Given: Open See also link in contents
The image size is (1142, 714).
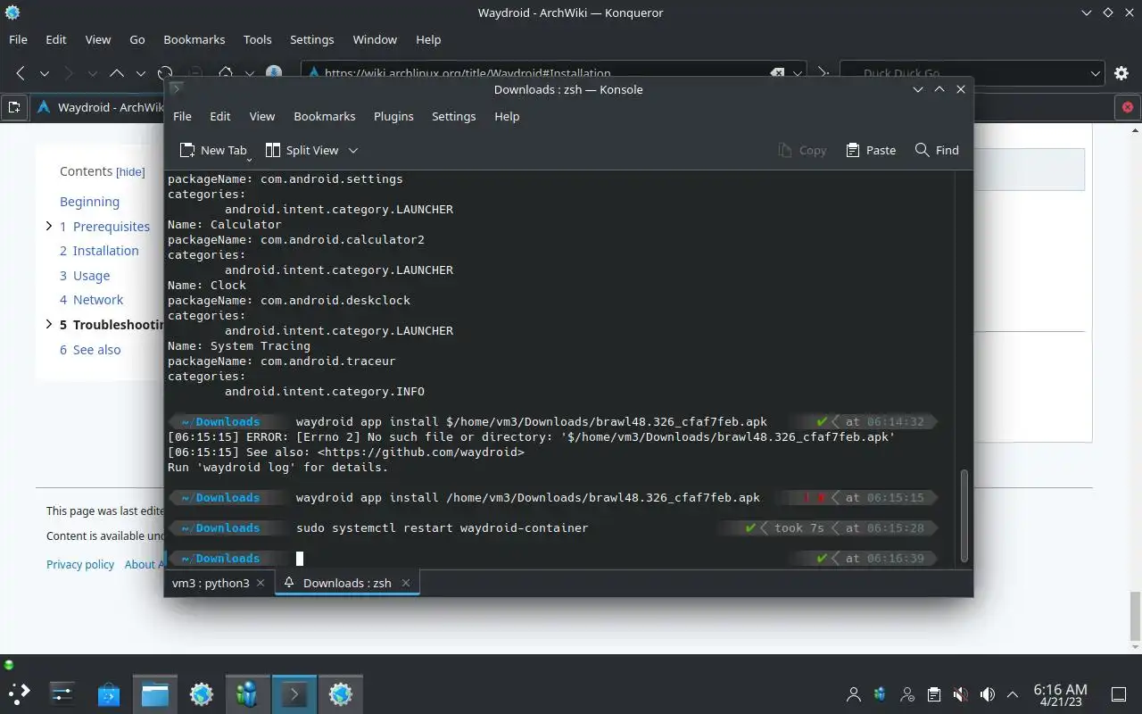Looking at the screenshot, I should click(96, 350).
